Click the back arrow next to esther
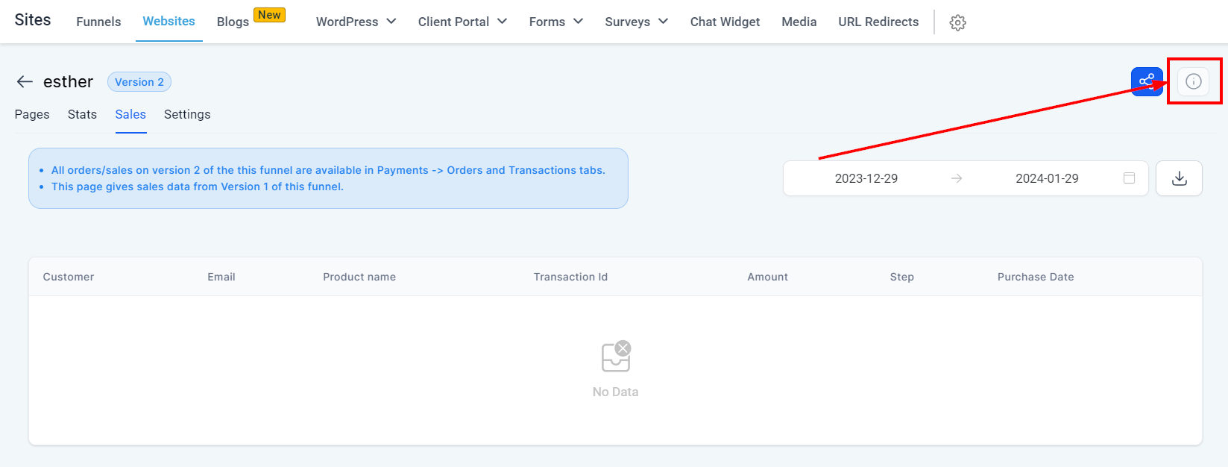This screenshot has width=1228, height=467. coord(25,82)
